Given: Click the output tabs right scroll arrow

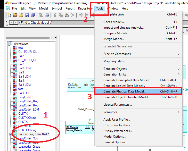Looking at the screenshot, I should [x=16, y=22].
